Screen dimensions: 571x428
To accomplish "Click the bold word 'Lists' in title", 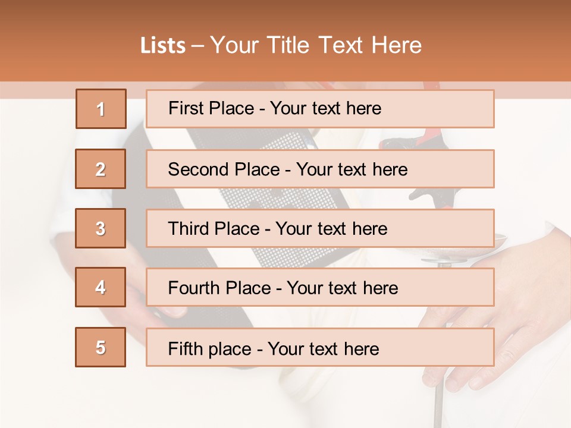I will click(162, 46).
